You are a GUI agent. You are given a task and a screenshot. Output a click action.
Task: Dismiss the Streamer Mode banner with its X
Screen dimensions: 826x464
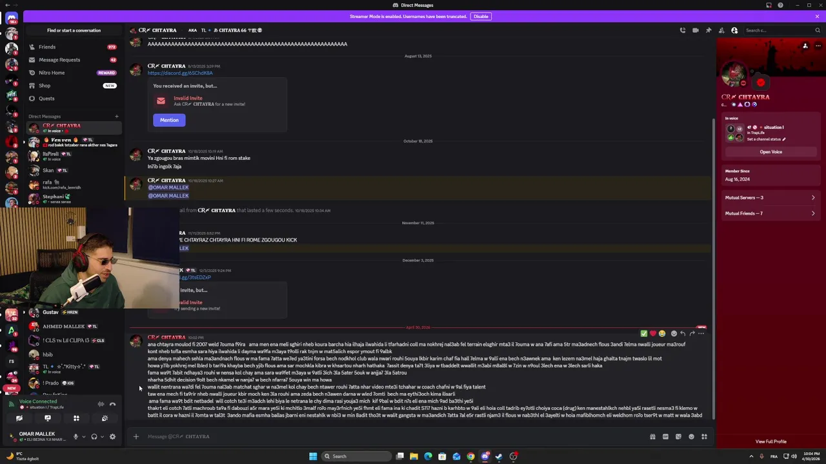click(816, 16)
